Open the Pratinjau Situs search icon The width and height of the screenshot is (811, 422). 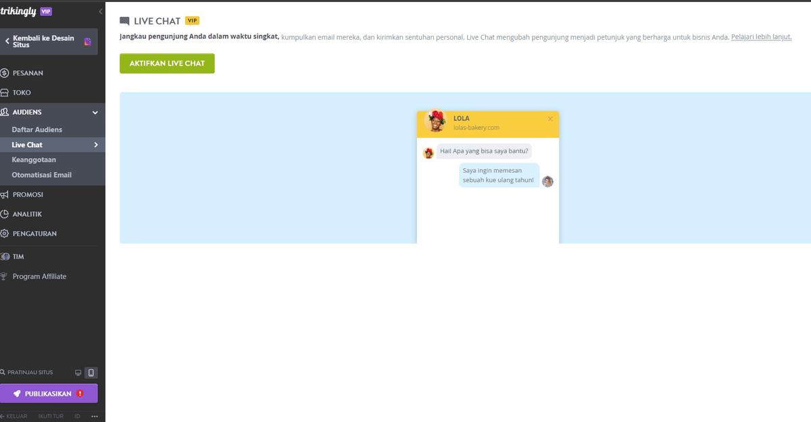tap(4, 372)
